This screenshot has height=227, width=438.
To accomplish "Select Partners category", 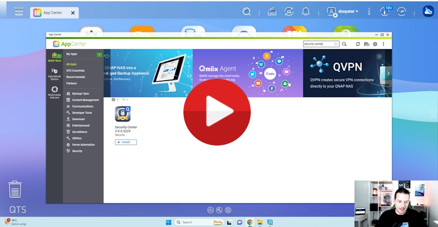I will (x=72, y=84).
